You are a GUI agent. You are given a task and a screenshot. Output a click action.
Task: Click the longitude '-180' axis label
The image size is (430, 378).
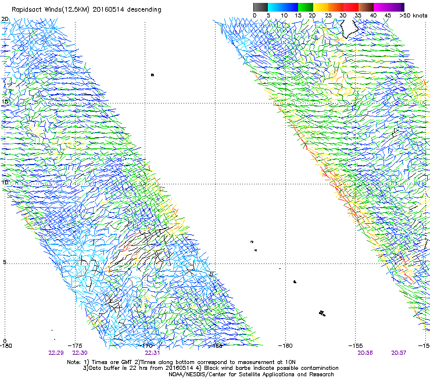point(6,345)
